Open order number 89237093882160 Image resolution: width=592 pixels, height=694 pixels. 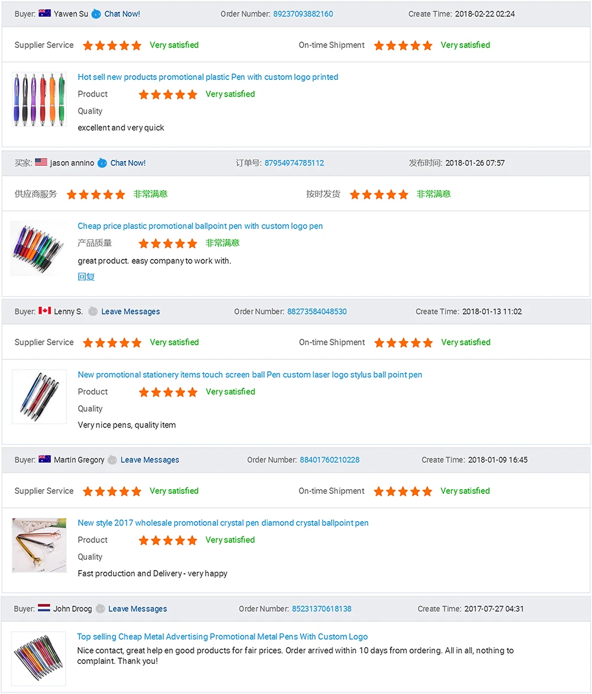(303, 14)
